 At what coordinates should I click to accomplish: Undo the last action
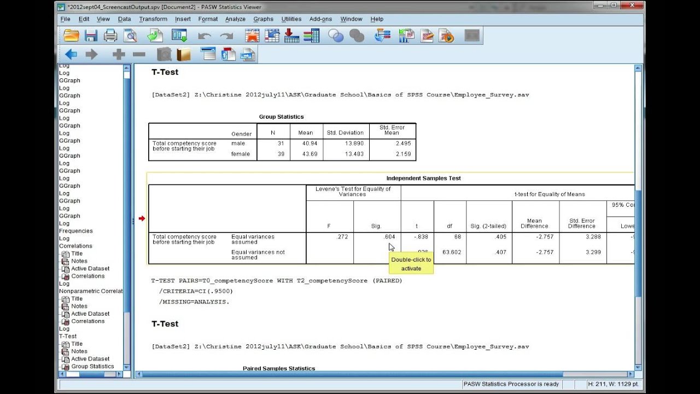coord(205,36)
